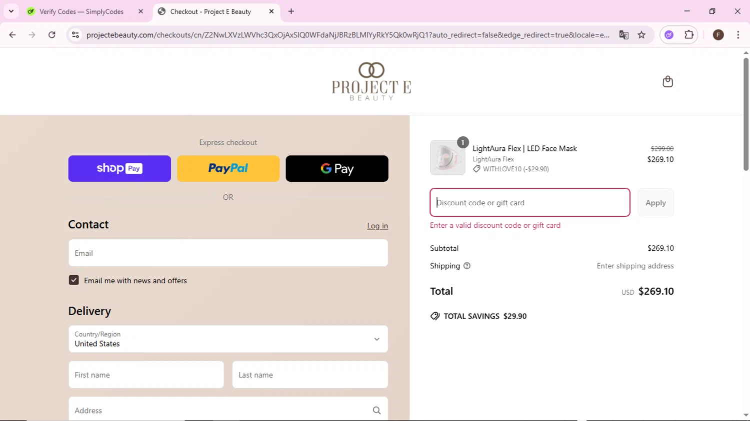Click the LightAura Flex product thumbnail
Screen dimensions: 750x421
[x=447, y=157]
